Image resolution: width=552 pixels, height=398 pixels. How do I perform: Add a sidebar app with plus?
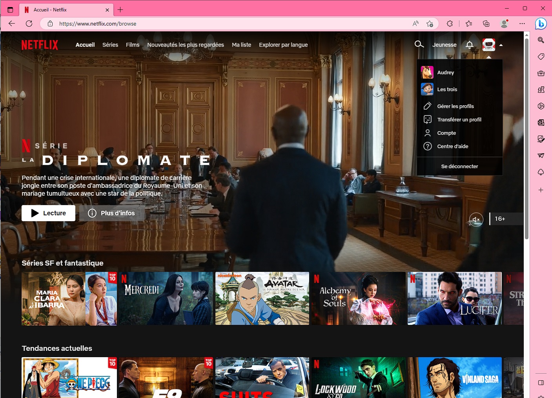541,190
